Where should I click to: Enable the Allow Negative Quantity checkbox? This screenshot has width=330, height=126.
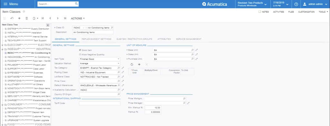[x=80, y=54]
